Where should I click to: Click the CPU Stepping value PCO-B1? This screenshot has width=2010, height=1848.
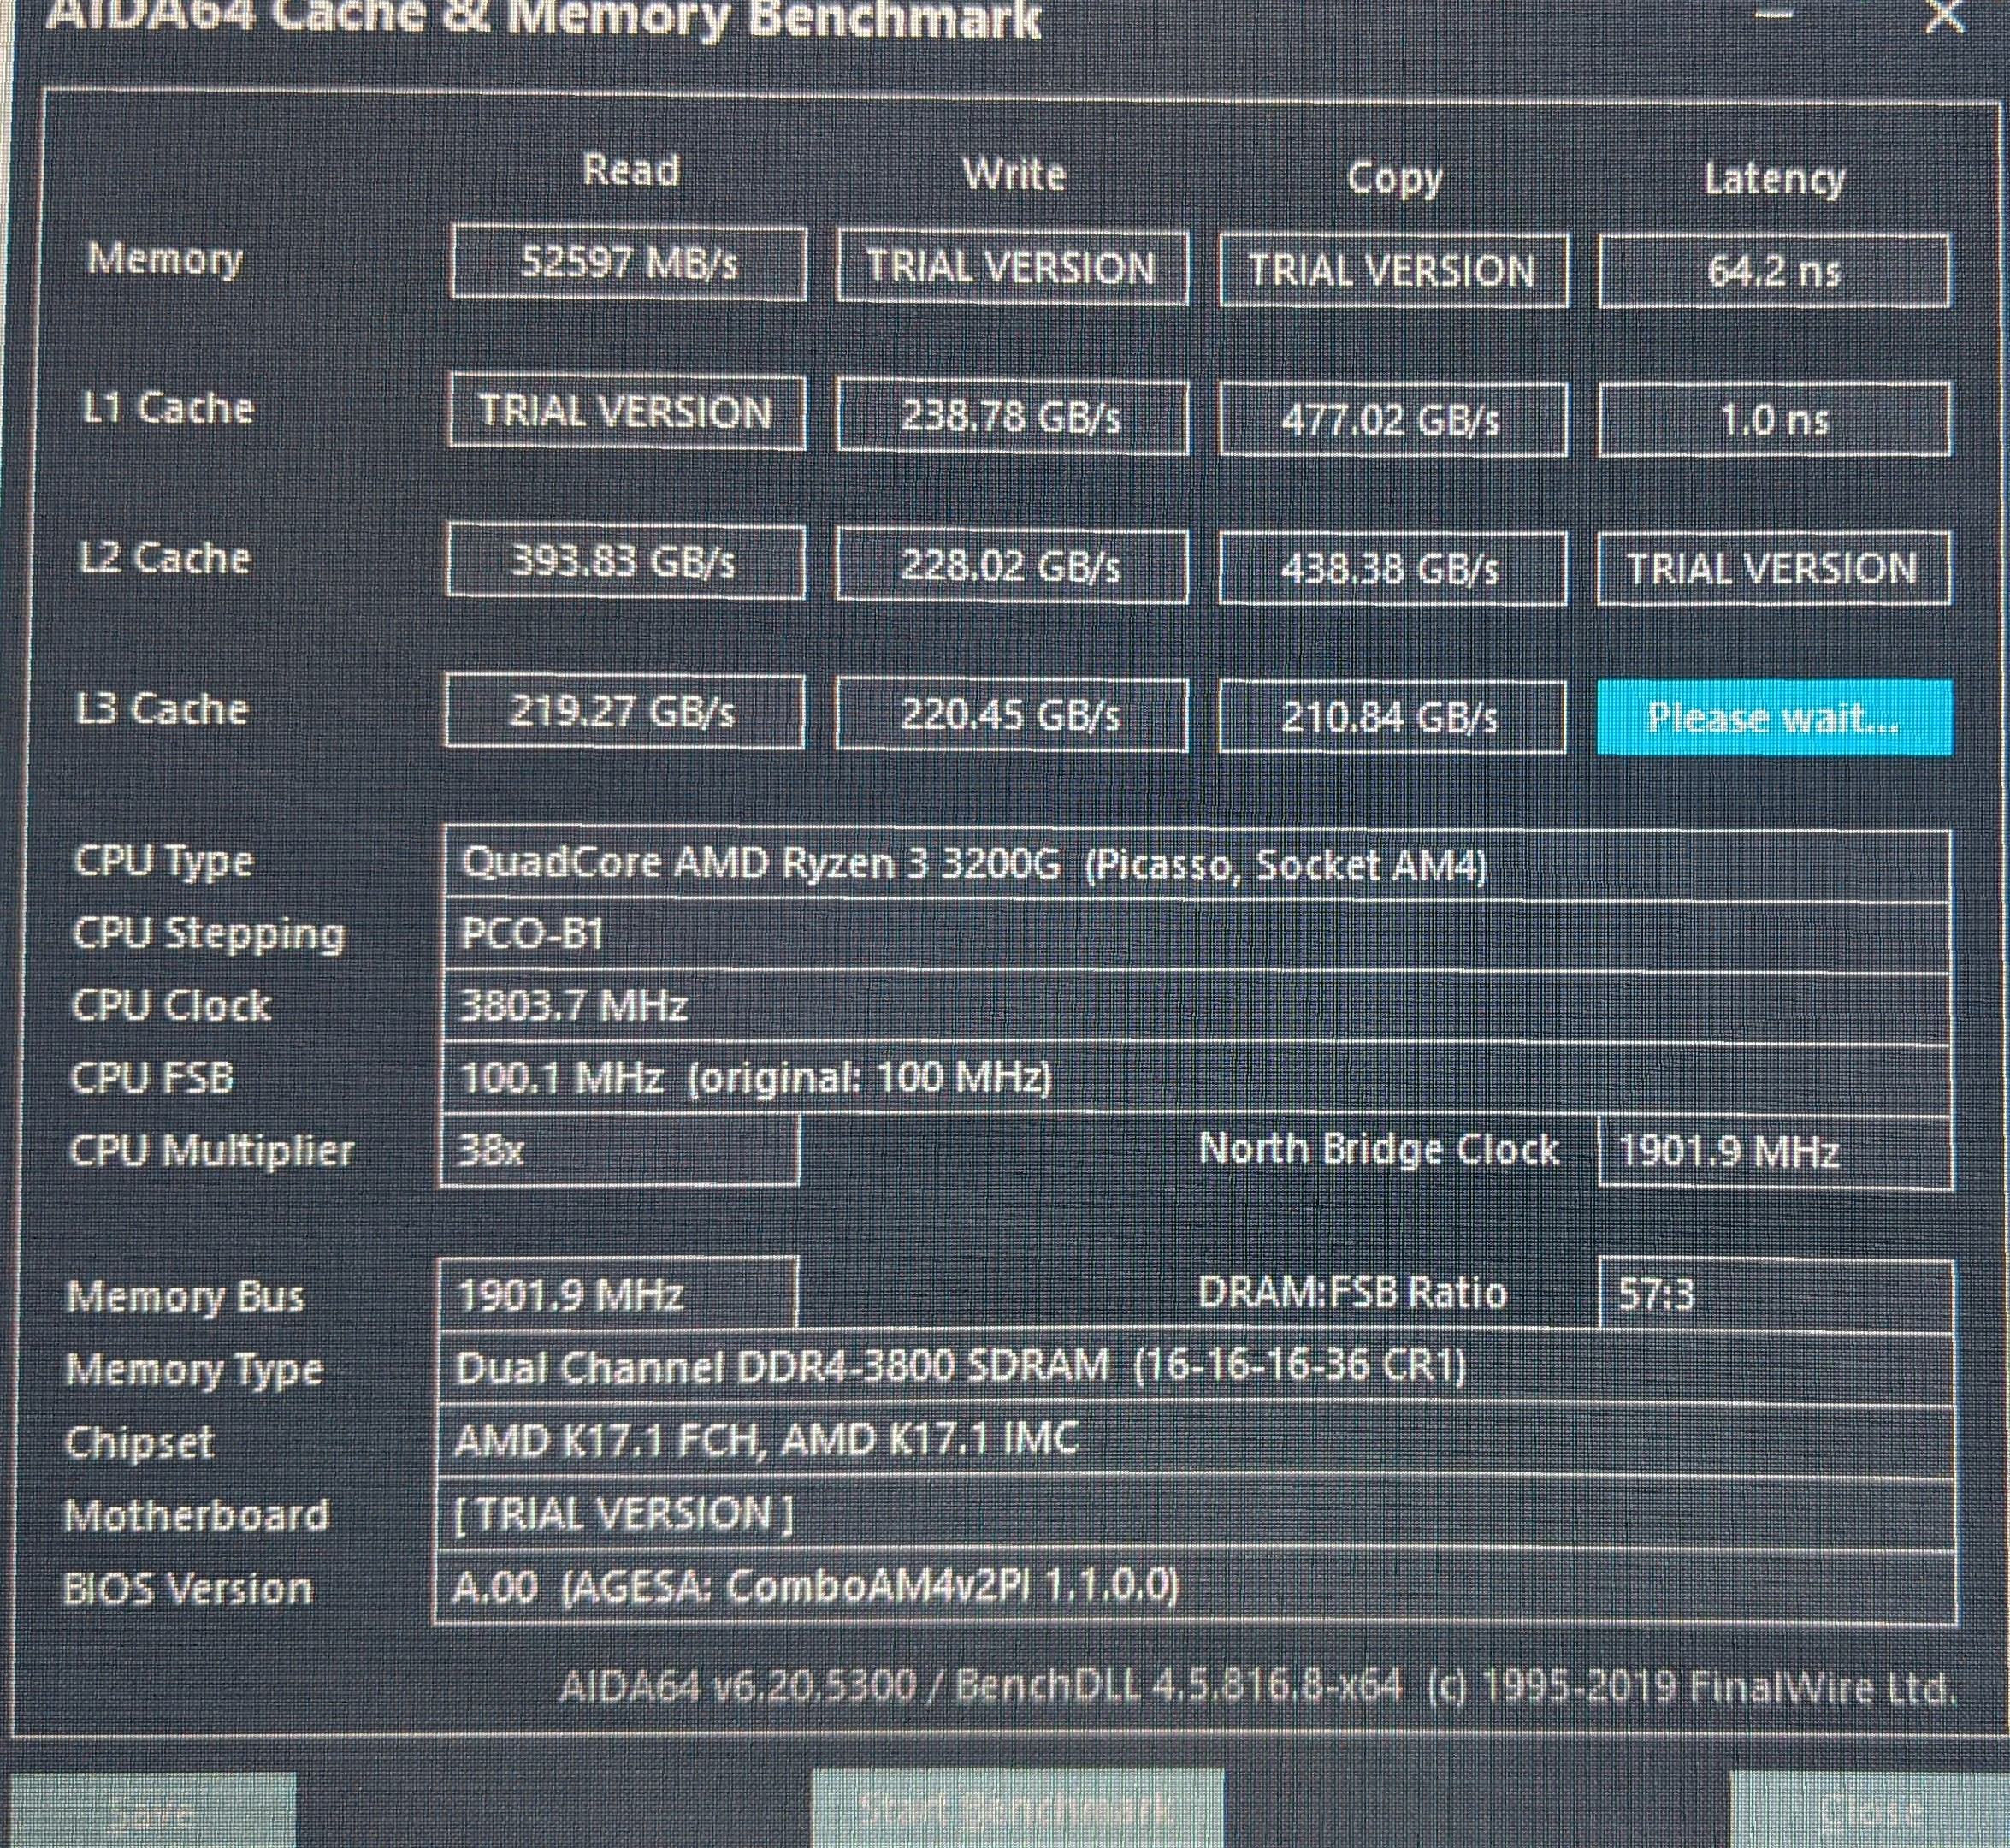coord(1197,936)
